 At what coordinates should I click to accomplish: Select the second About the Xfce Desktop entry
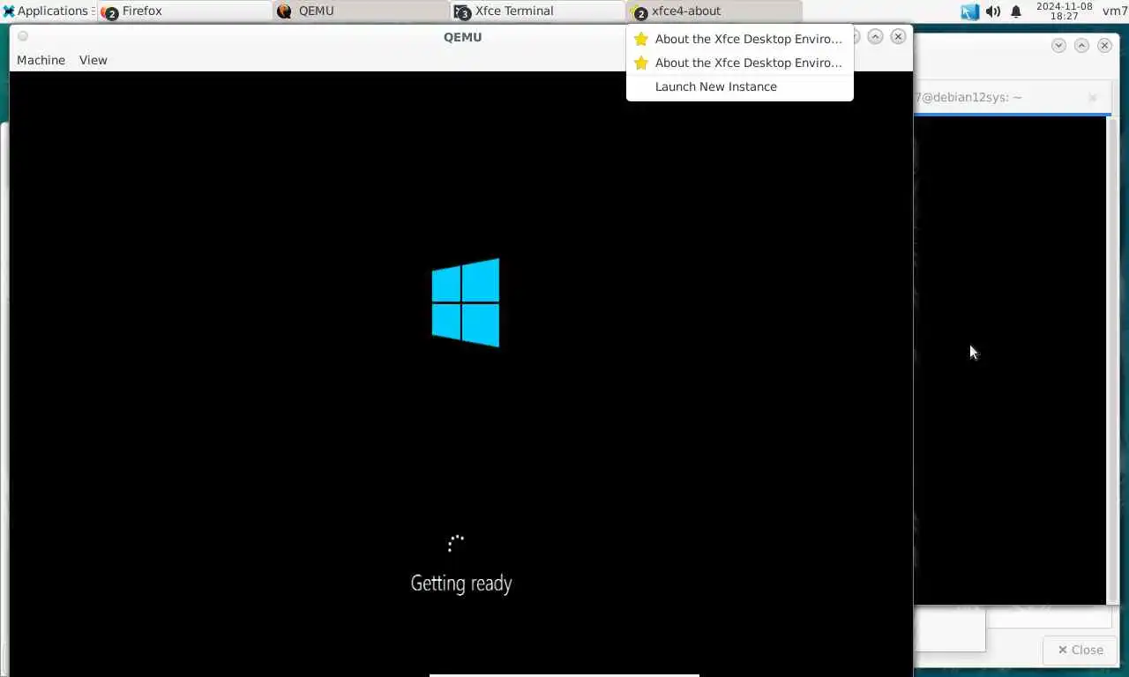pos(739,63)
